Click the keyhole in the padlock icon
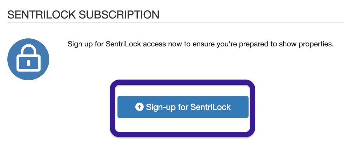Viewport: 344px width, 149px height. pos(28,64)
